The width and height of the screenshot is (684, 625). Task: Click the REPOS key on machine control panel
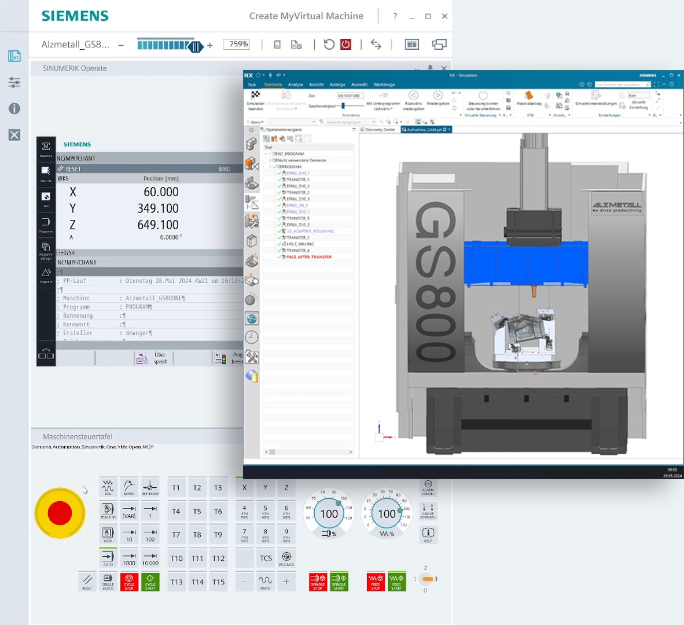coord(129,487)
